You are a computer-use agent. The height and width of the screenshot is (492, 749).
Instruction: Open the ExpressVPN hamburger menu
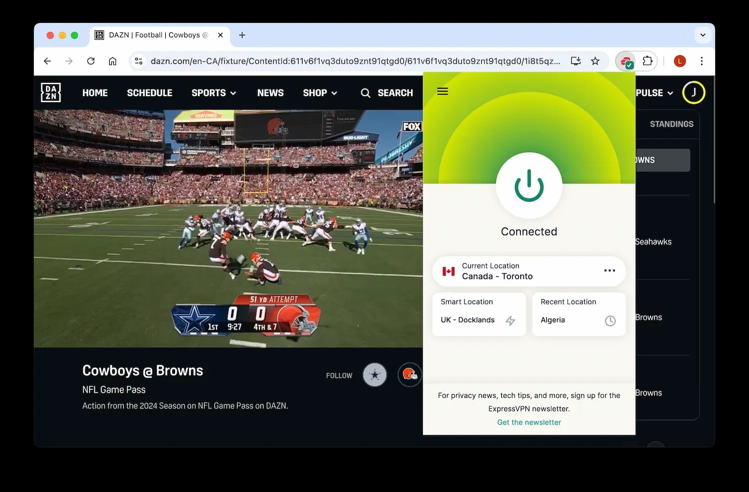(442, 91)
